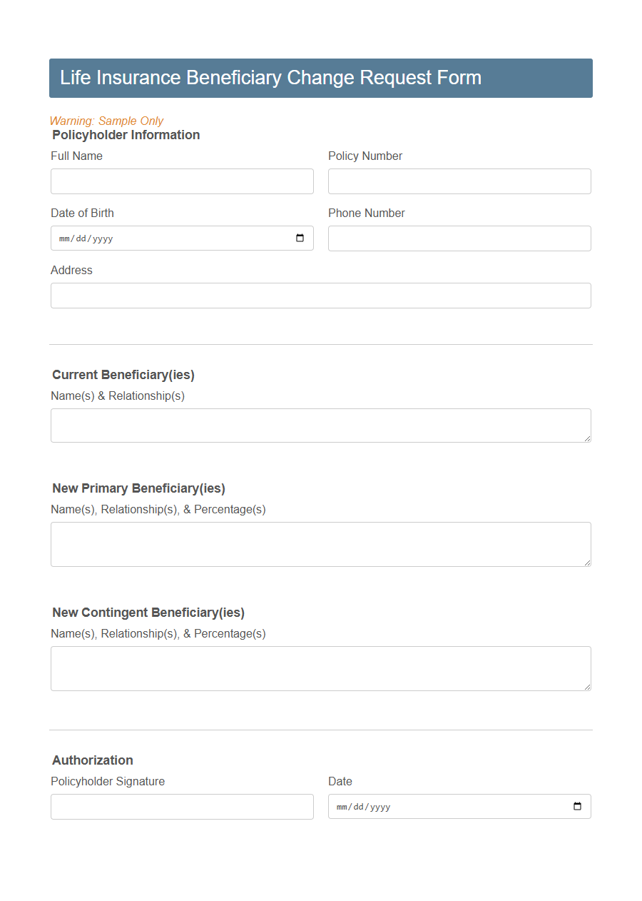Viewport: 642px width, 901px height.
Task: Click inside the New Contingent Beneficiary textarea
Action: (x=320, y=667)
